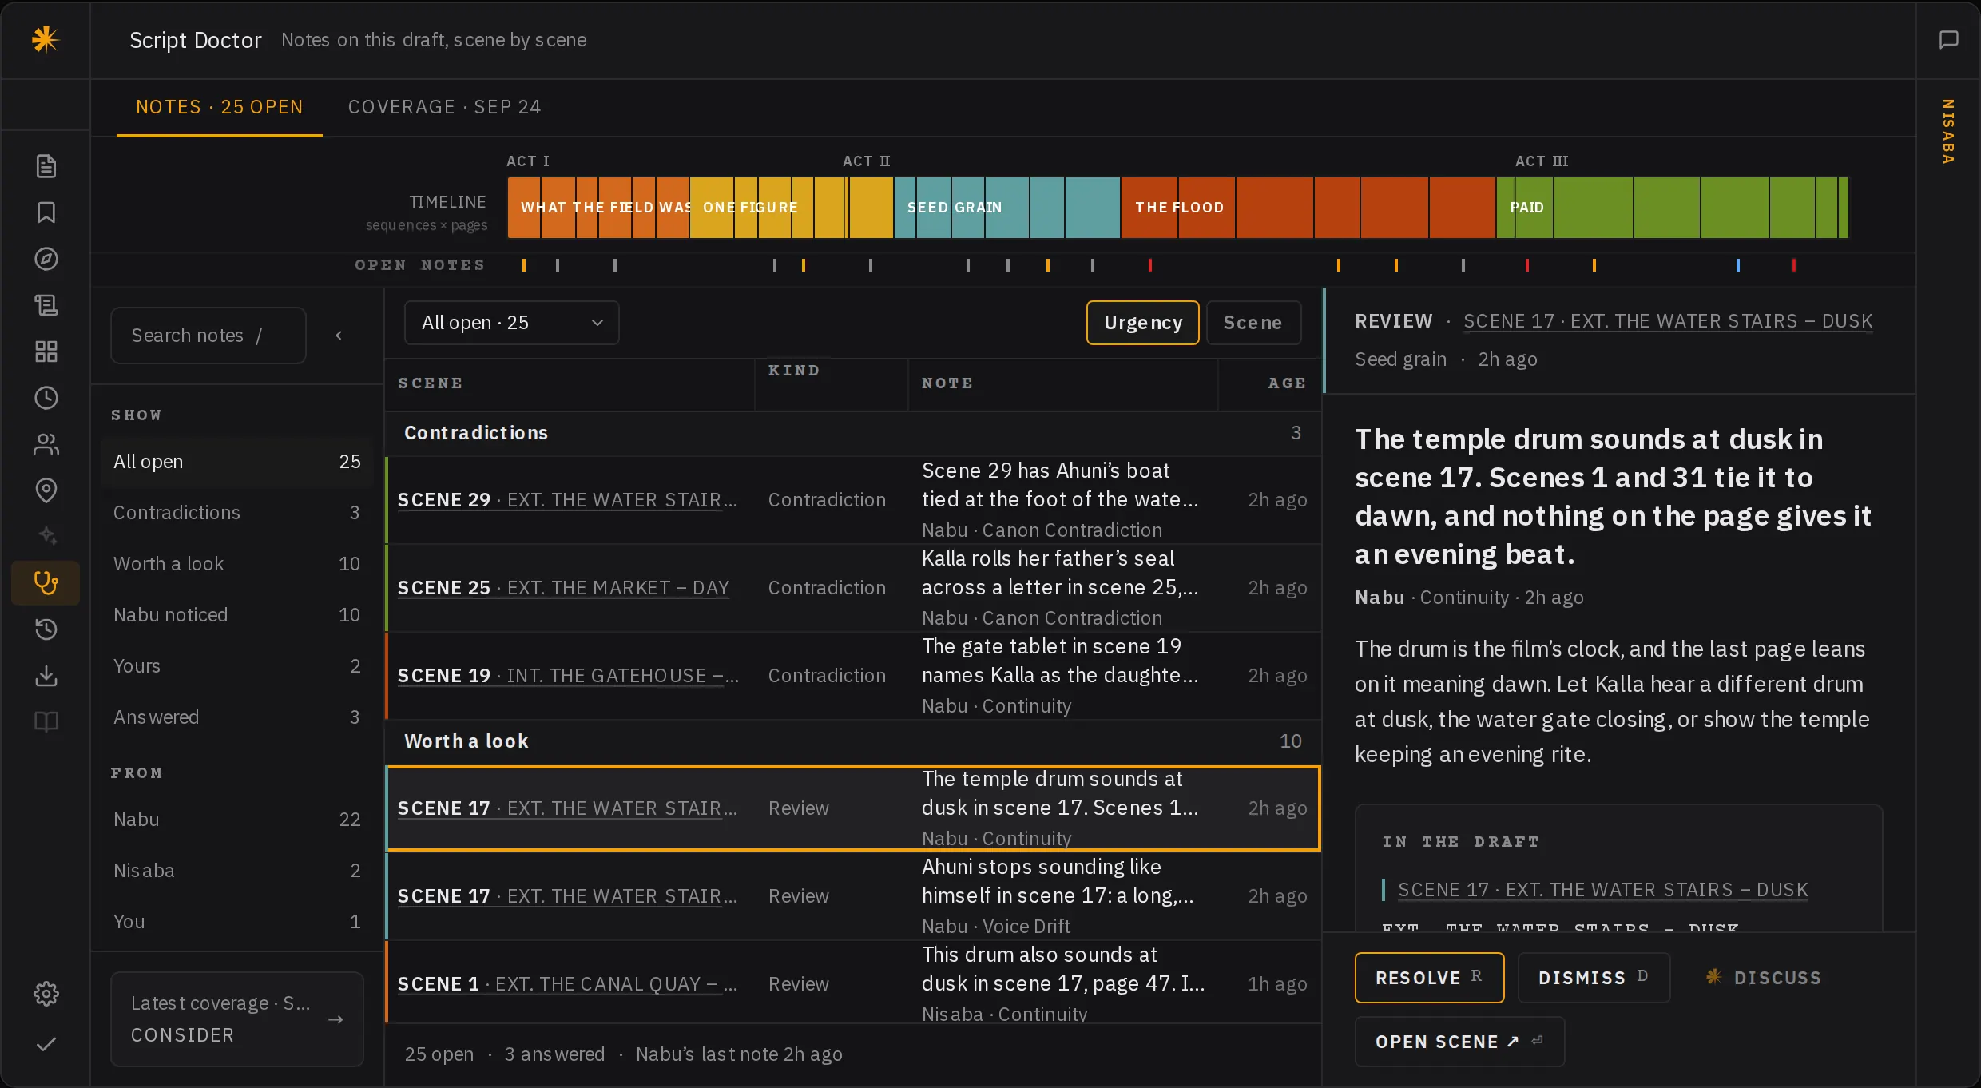The image size is (1981, 1088).
Task: Open the chat comments icon top right
Action: click(1949, 39)
